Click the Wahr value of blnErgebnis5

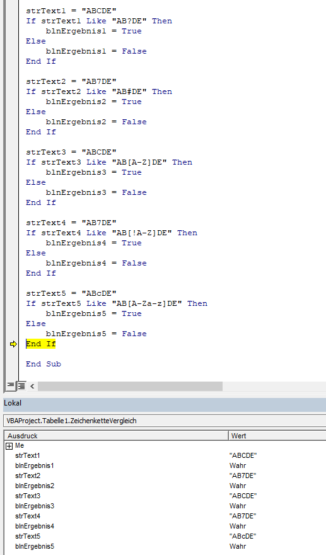pos(238,546)
